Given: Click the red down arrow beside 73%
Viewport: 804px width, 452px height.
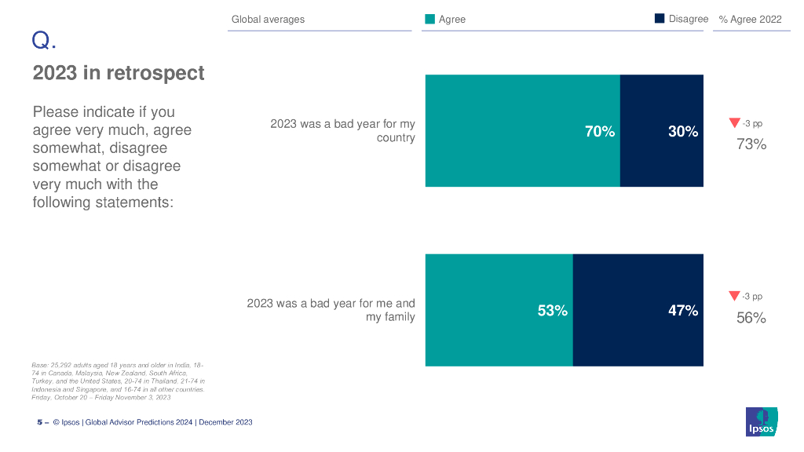Looking at the screenshot, I should (734, 122).
